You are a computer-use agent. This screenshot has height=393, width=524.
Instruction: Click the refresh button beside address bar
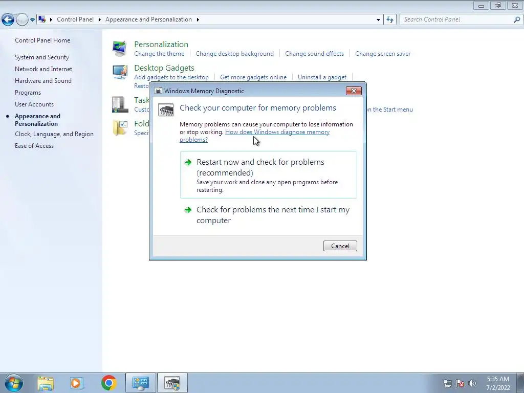click(389, 20)
